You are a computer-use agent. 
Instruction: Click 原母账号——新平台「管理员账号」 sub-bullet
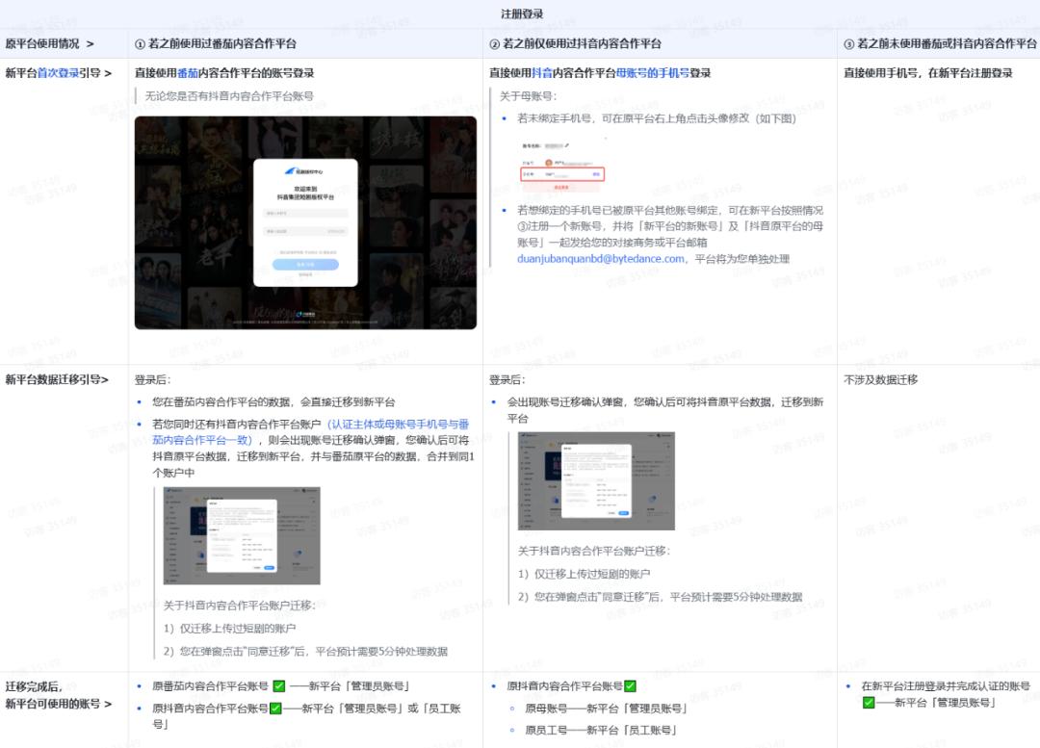pyautogui.click(x=606, y=709)
